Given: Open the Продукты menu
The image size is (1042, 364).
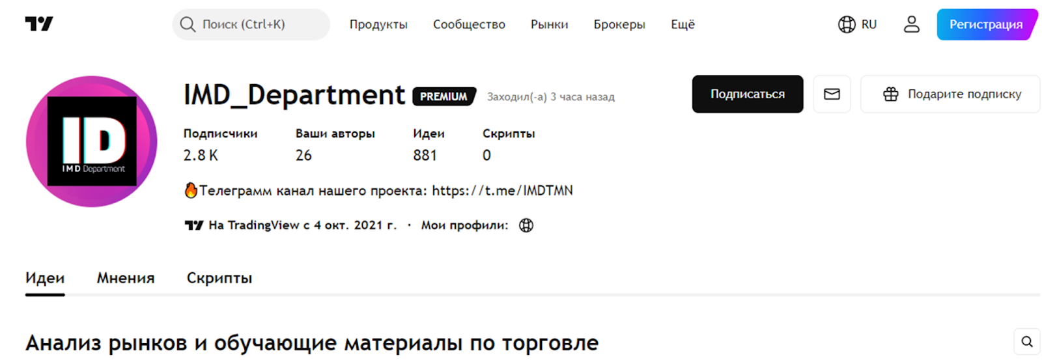Looking at the screenshot, I should pos(378,25).
